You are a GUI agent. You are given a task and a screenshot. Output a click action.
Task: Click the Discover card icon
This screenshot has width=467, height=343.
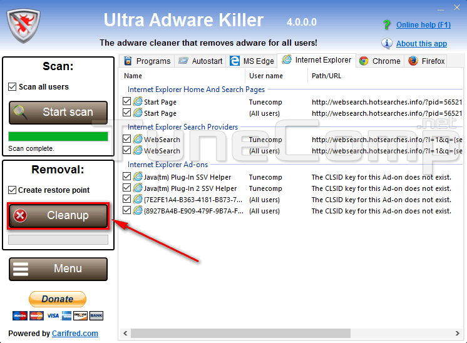point(80,315)
